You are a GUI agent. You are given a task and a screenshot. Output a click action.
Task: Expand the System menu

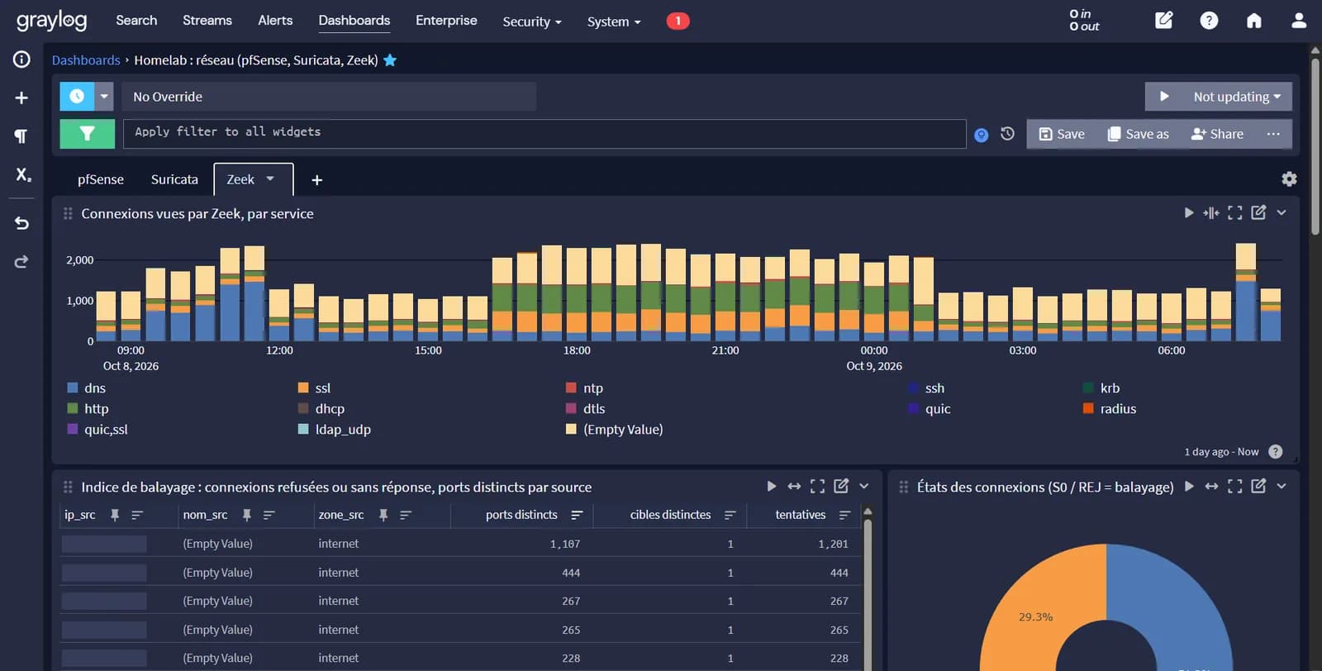point(613,21)
